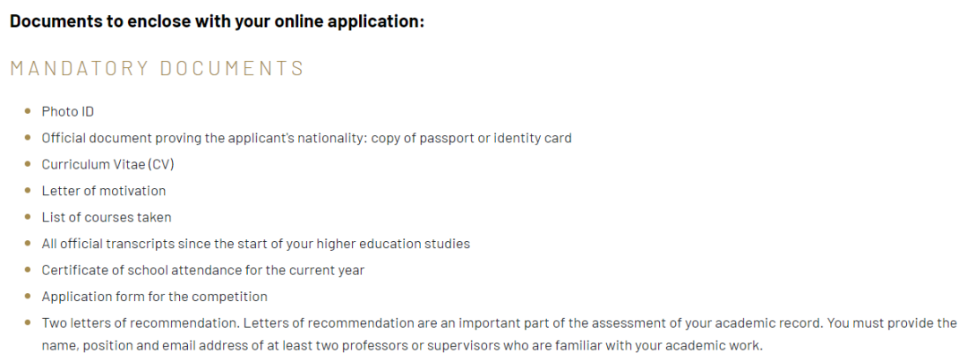
Task: Select the bullet next to 'Letter of motivation'
Action: pyautogui.click(x=27, y=191)
